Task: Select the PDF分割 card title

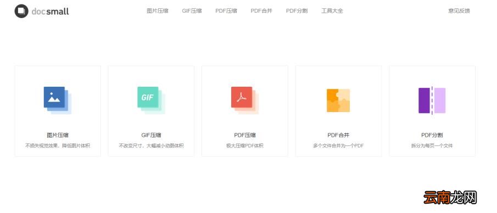Action: click(x=432, y=135)
